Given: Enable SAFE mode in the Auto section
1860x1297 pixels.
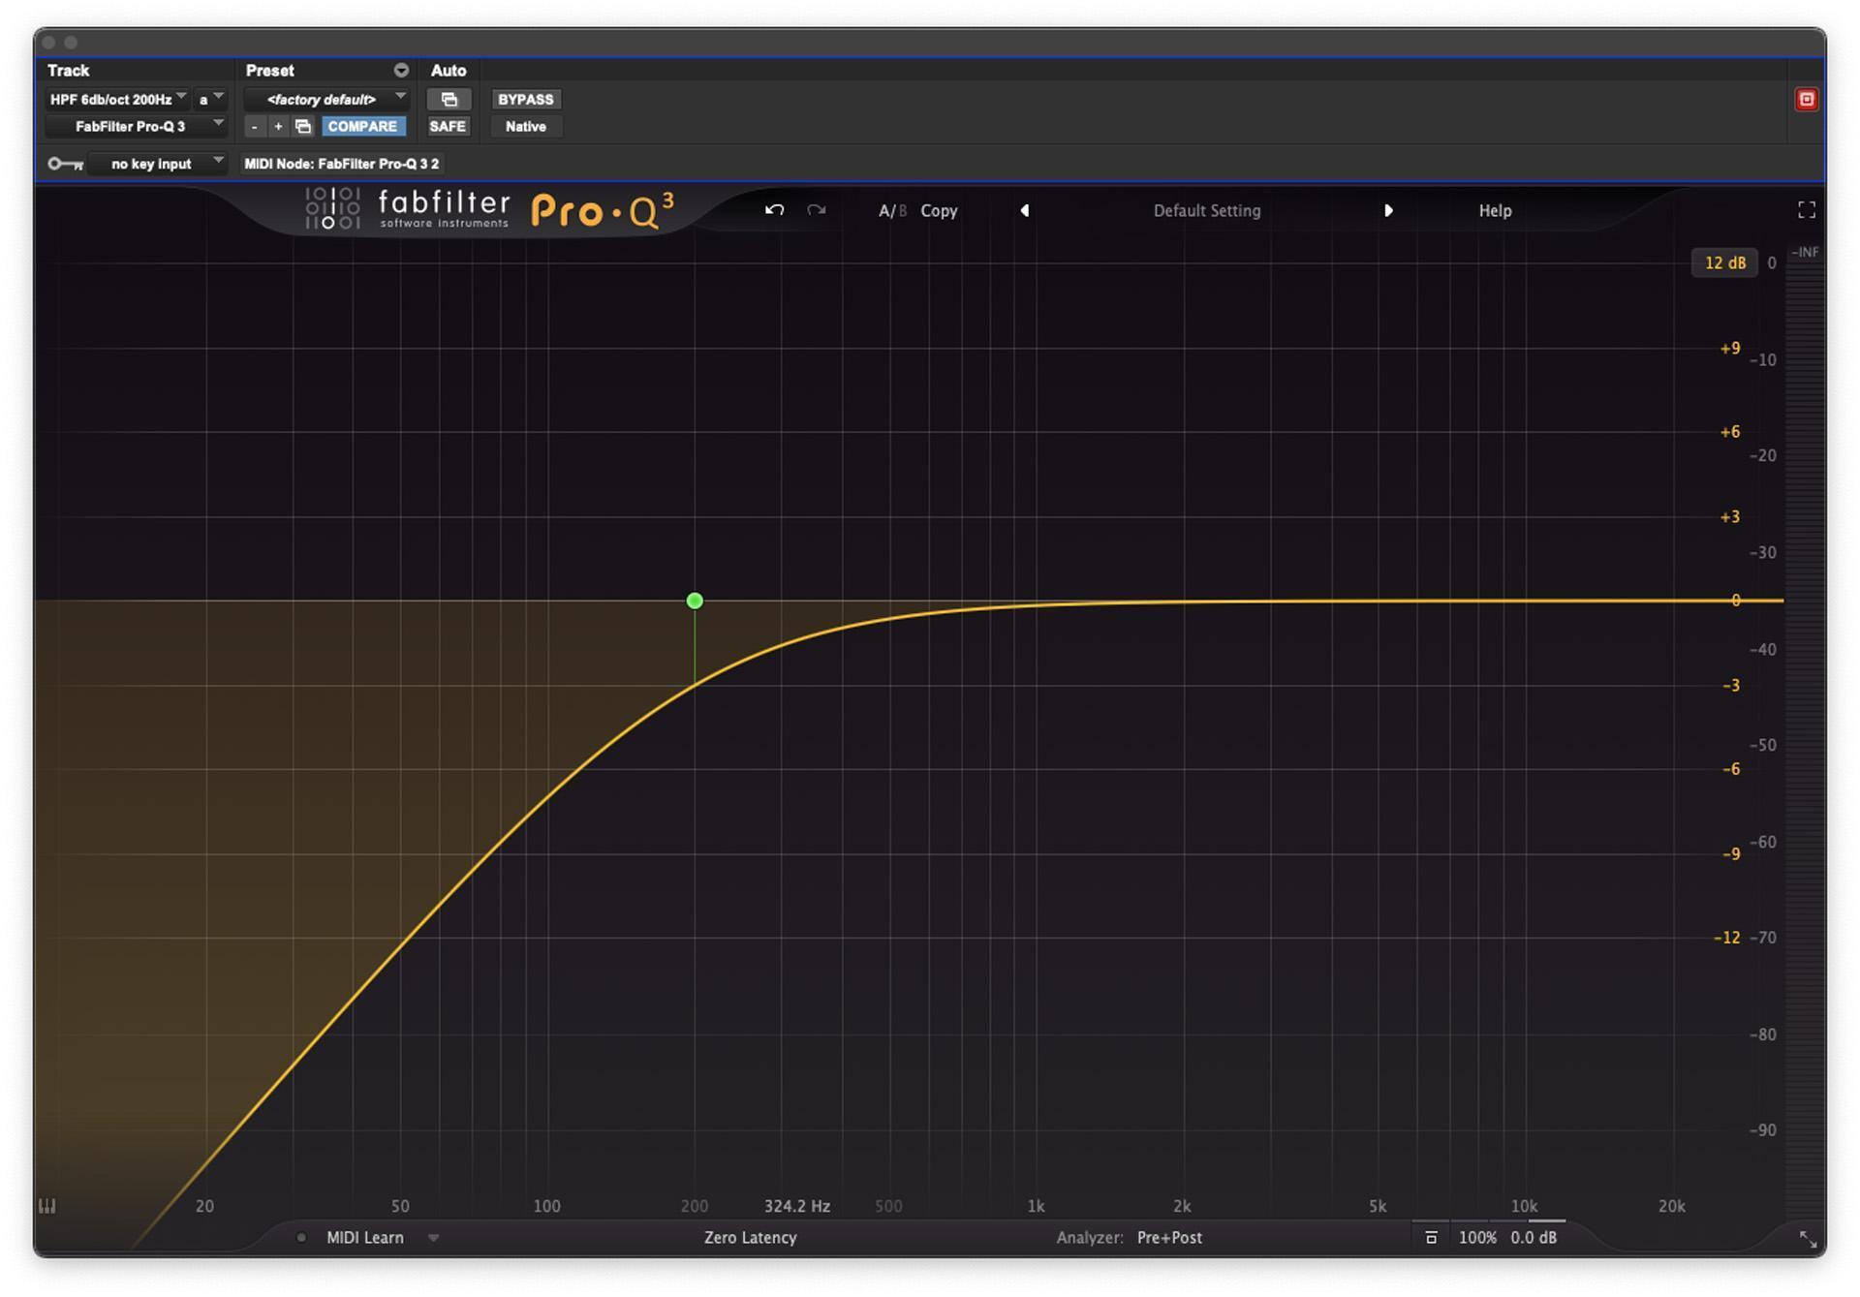Looking at the screenshot, I should (449, 126).
